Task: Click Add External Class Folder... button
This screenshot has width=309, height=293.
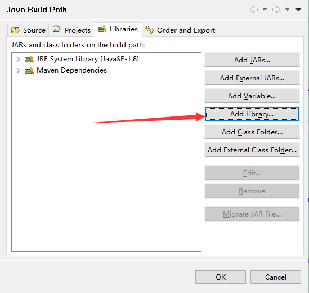Action: pyautogui.click(x=252, y=150)
